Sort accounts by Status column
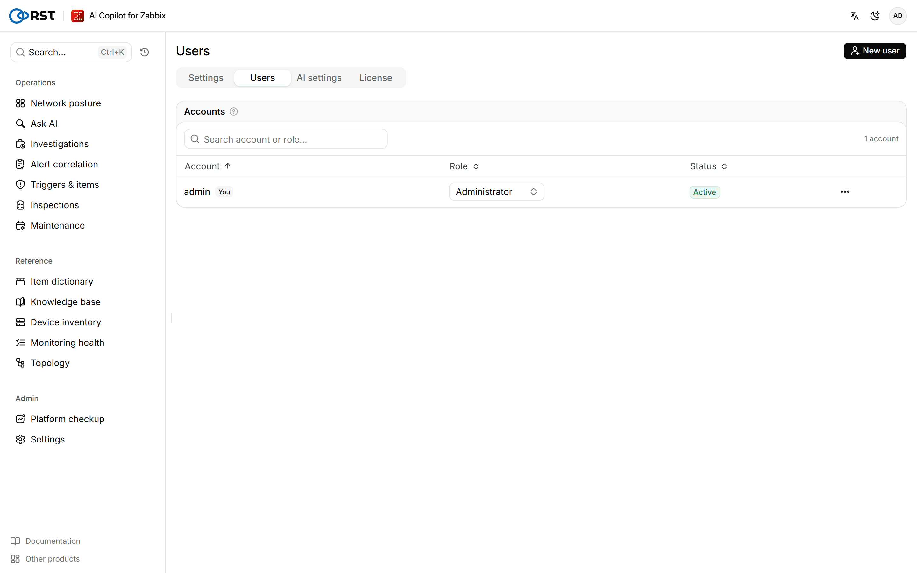917x573 pixels. pyautogui.click(x=708, y=166)
